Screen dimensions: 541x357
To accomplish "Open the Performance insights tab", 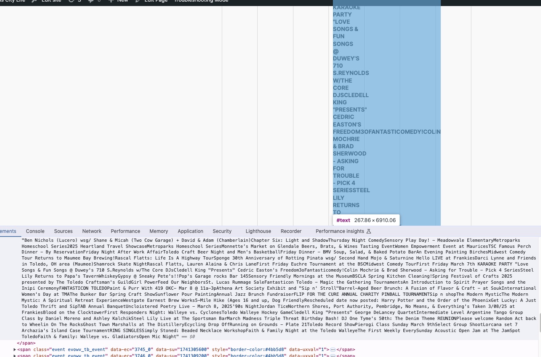I will (x=340, y=231).
